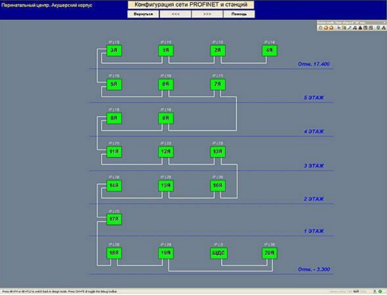The image size is (387, 295).
Task: Select station 3Я node
Action: pyautogui.click(x=114, y=50)
